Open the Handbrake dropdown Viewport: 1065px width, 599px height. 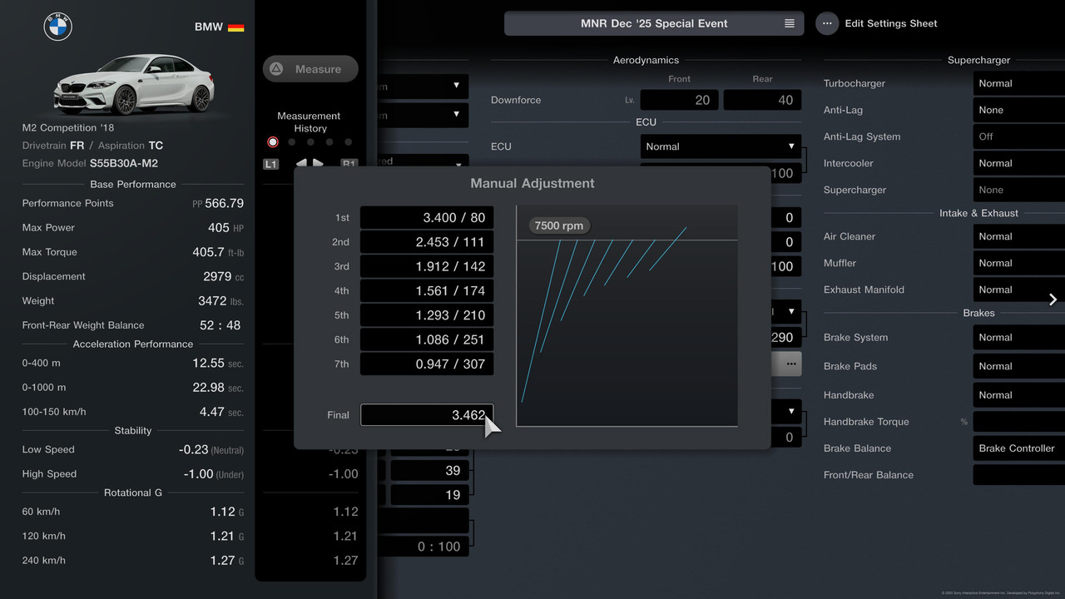pos(1019,395)
